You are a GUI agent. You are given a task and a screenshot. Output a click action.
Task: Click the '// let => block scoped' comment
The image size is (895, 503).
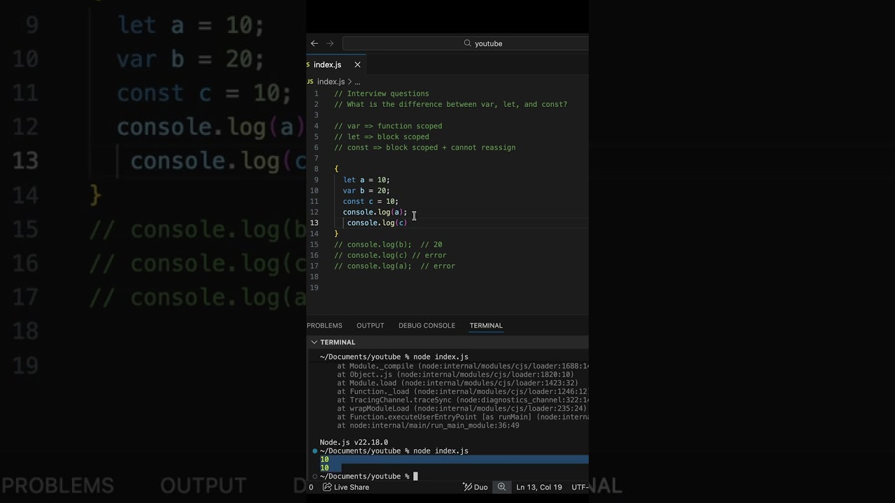381,137
